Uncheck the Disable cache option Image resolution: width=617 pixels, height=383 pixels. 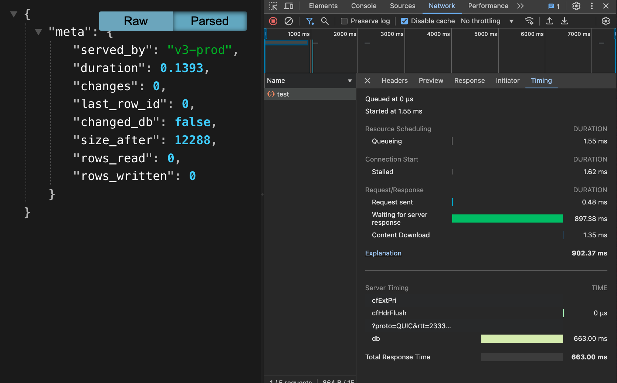(404, 21)
